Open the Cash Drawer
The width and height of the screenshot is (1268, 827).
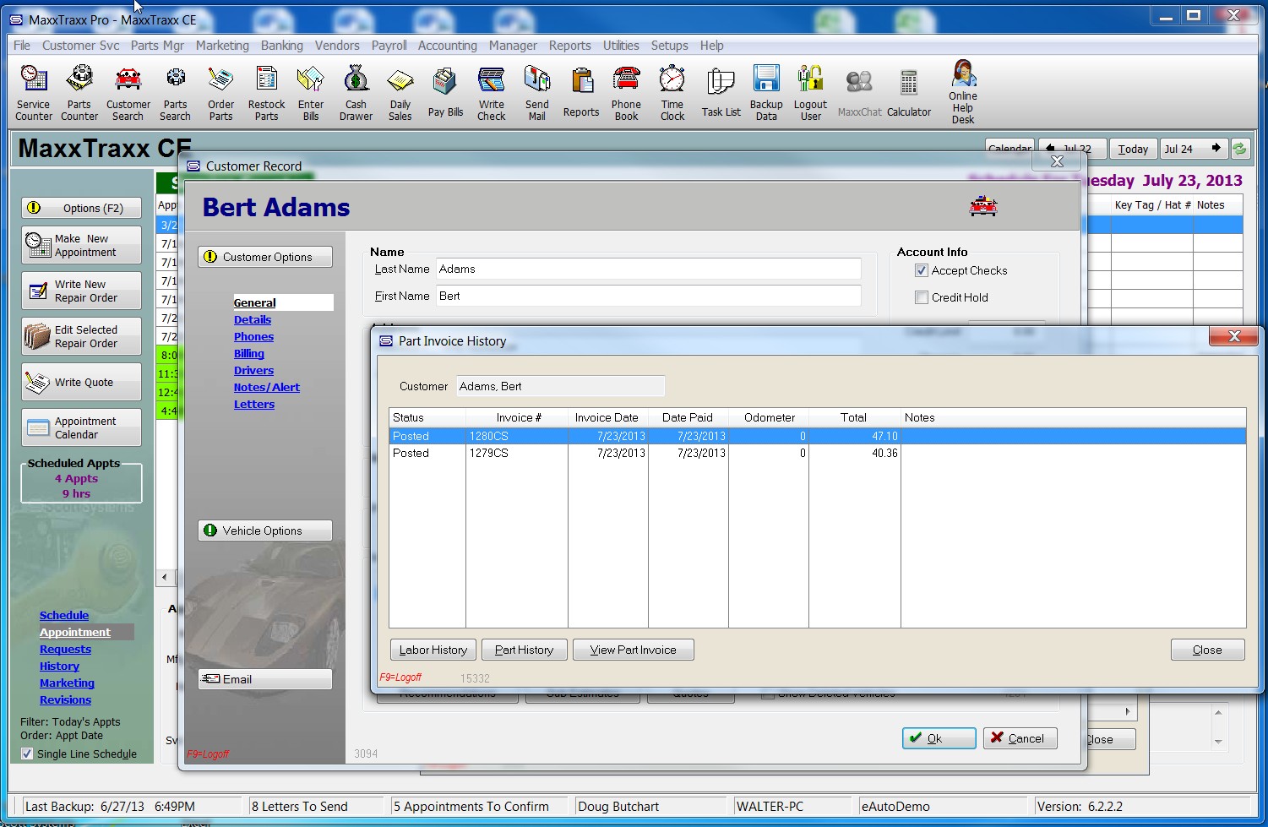click(x=356, y=93)
